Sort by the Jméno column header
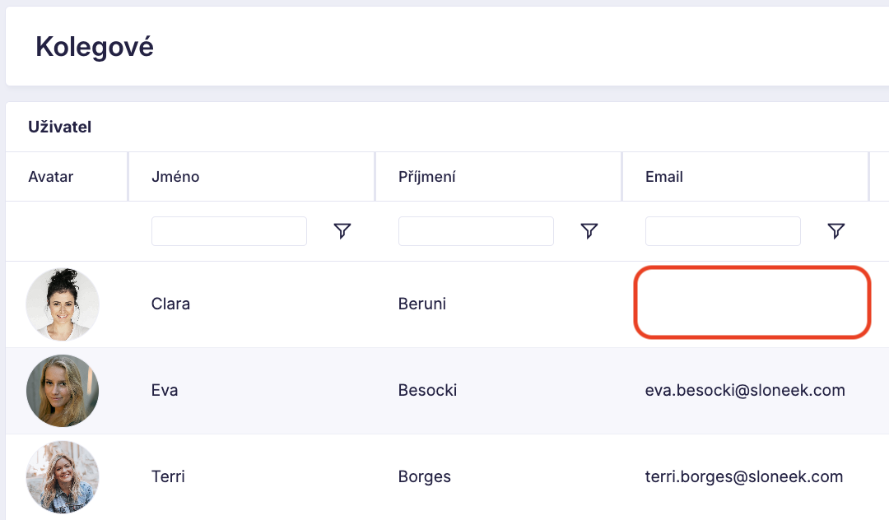This screenshot has width=889, height=520. [x=175, y=177]
